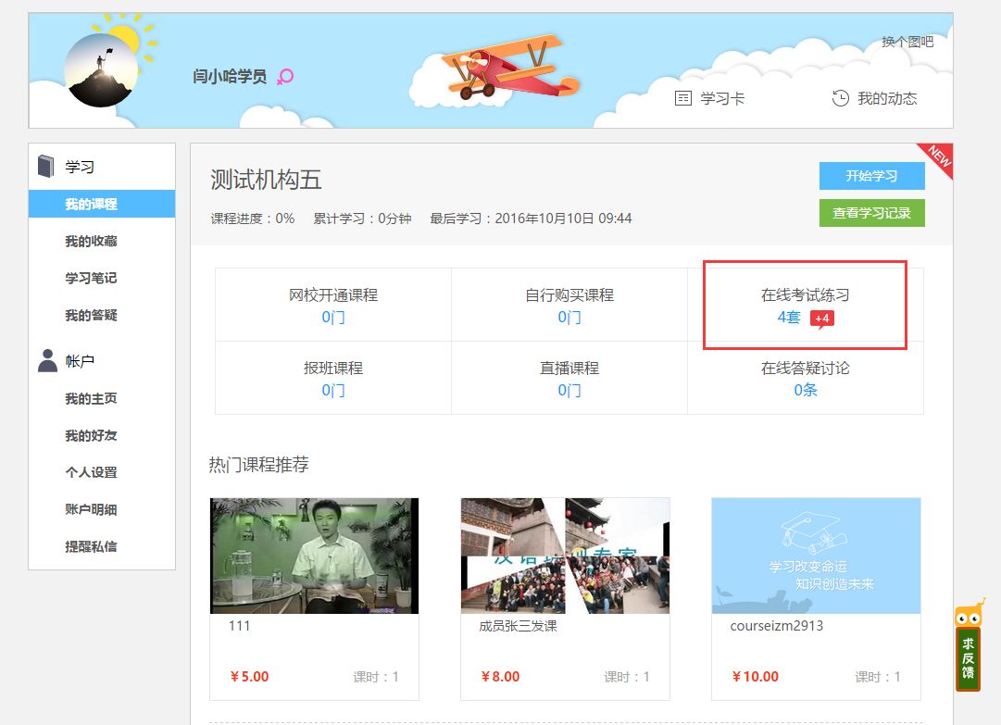Open the 4套 online exam link
The width and height of the screenshot is (1001, 725).
pos(788,318)
